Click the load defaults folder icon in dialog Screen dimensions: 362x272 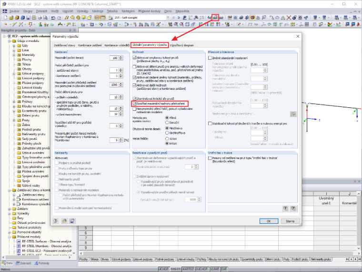[64, 221]
